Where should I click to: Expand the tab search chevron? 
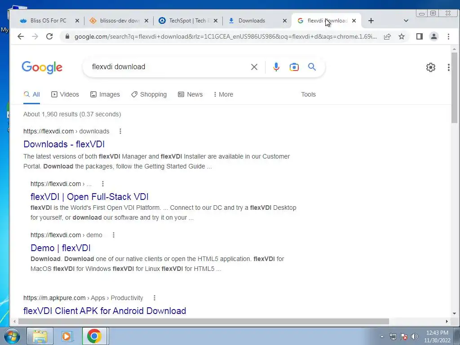[406, 21]
